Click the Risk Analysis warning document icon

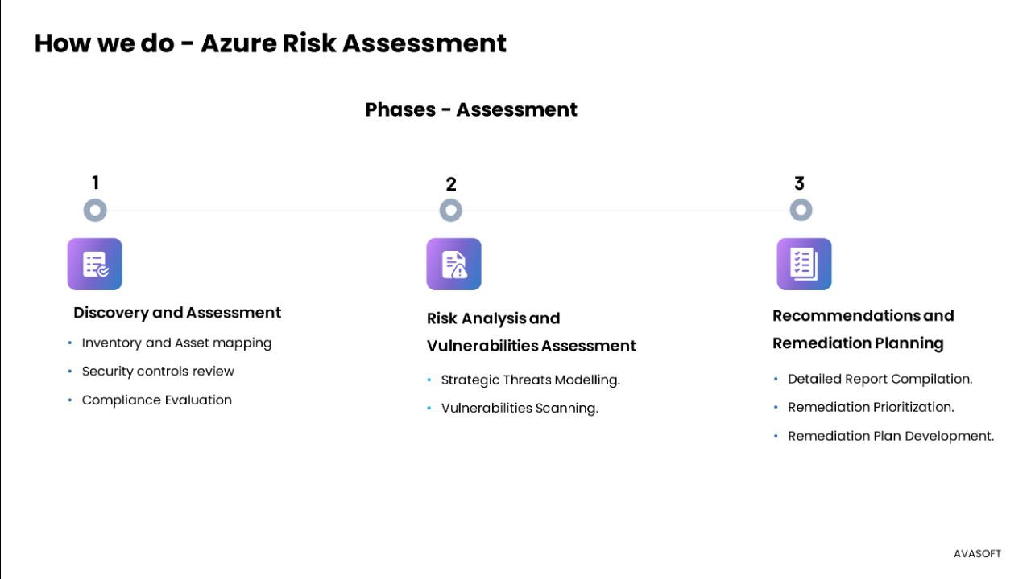(x=453, y=264)
